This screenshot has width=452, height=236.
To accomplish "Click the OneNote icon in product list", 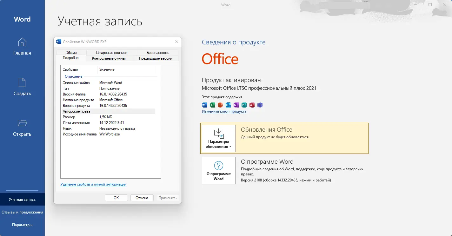I will pyautogui.click(x=236, y=105).
